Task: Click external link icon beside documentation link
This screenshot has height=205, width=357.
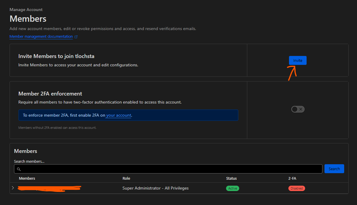Action: [x=76, y=37]
